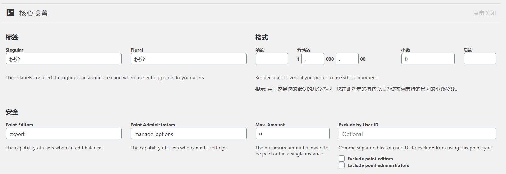The height and width of the screenshot is (174, 506).
Task: Click the Point Editors capability field
Action: point(64,134)
